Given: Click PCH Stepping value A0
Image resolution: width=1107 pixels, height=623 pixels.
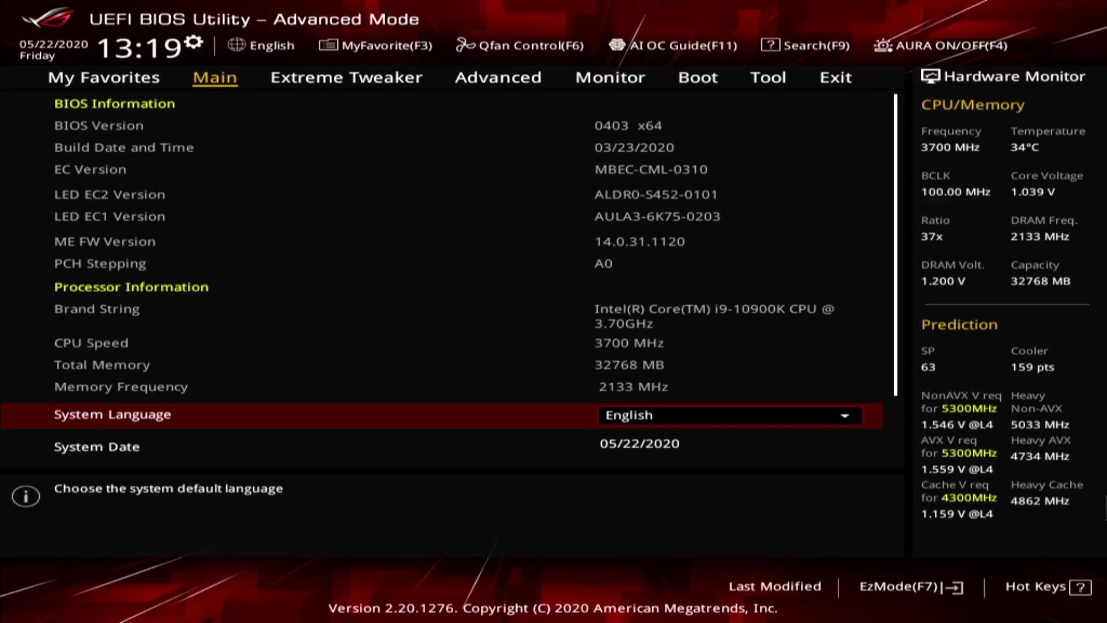Looking at the screenshot, I should pyautogui.click(x=603, y=264).
